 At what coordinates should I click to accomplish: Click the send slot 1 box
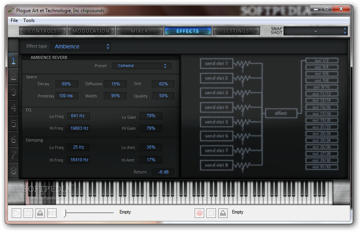216,64
